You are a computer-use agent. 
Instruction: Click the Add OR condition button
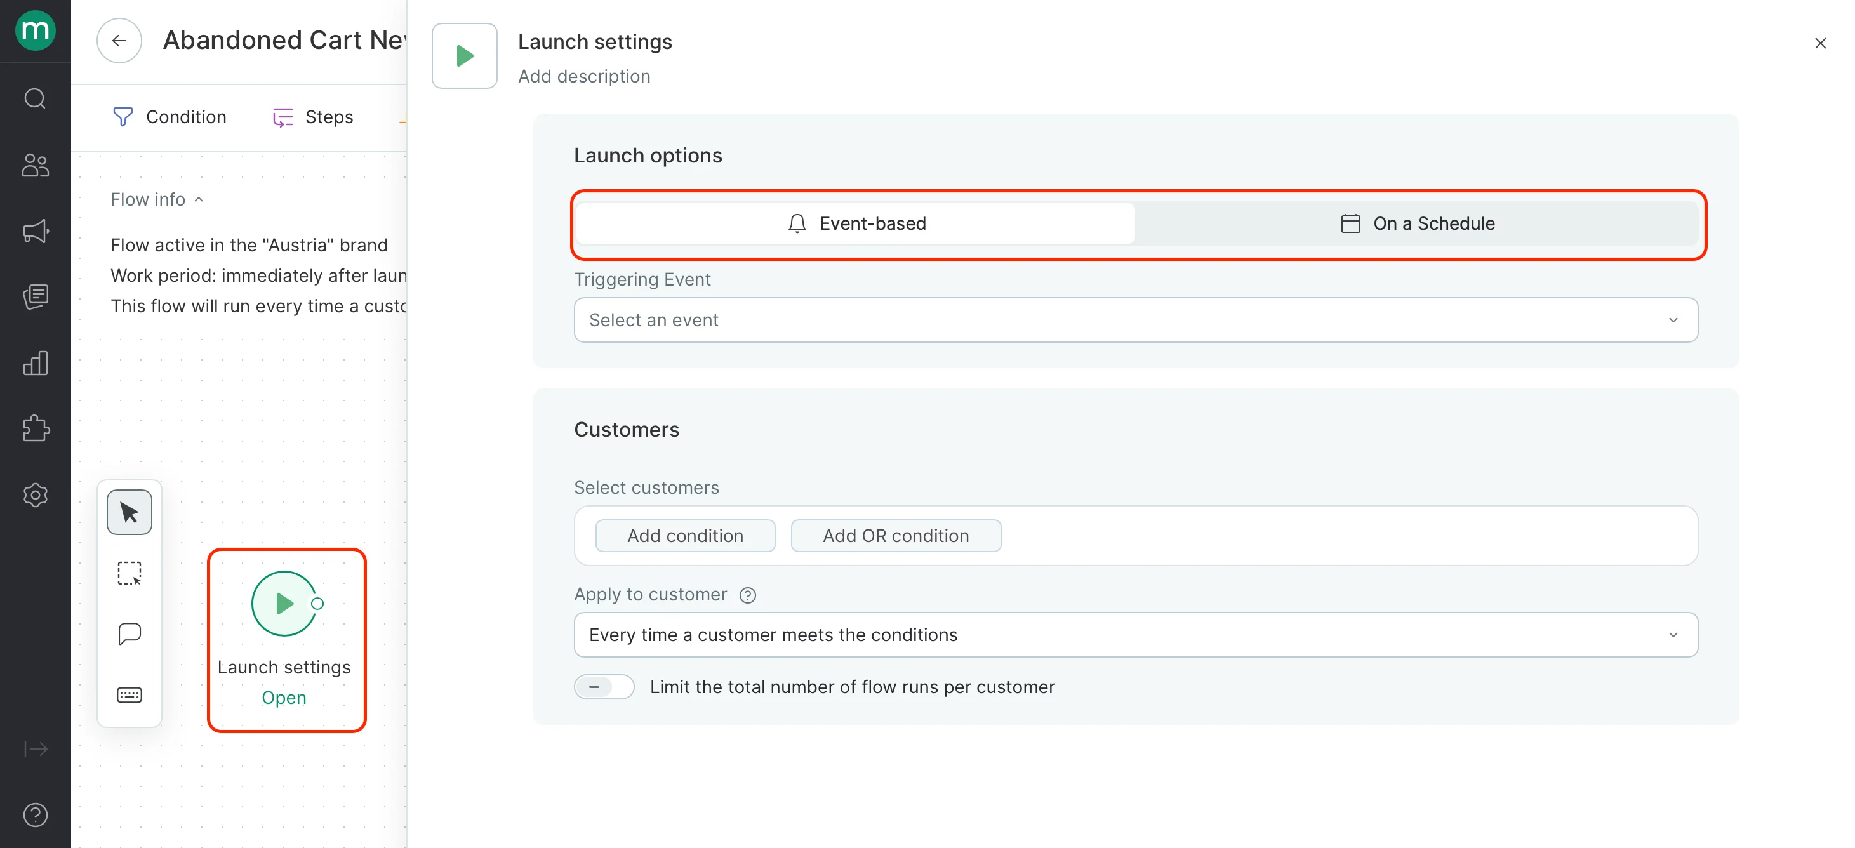pyautogui.click(x=895, y=536)
